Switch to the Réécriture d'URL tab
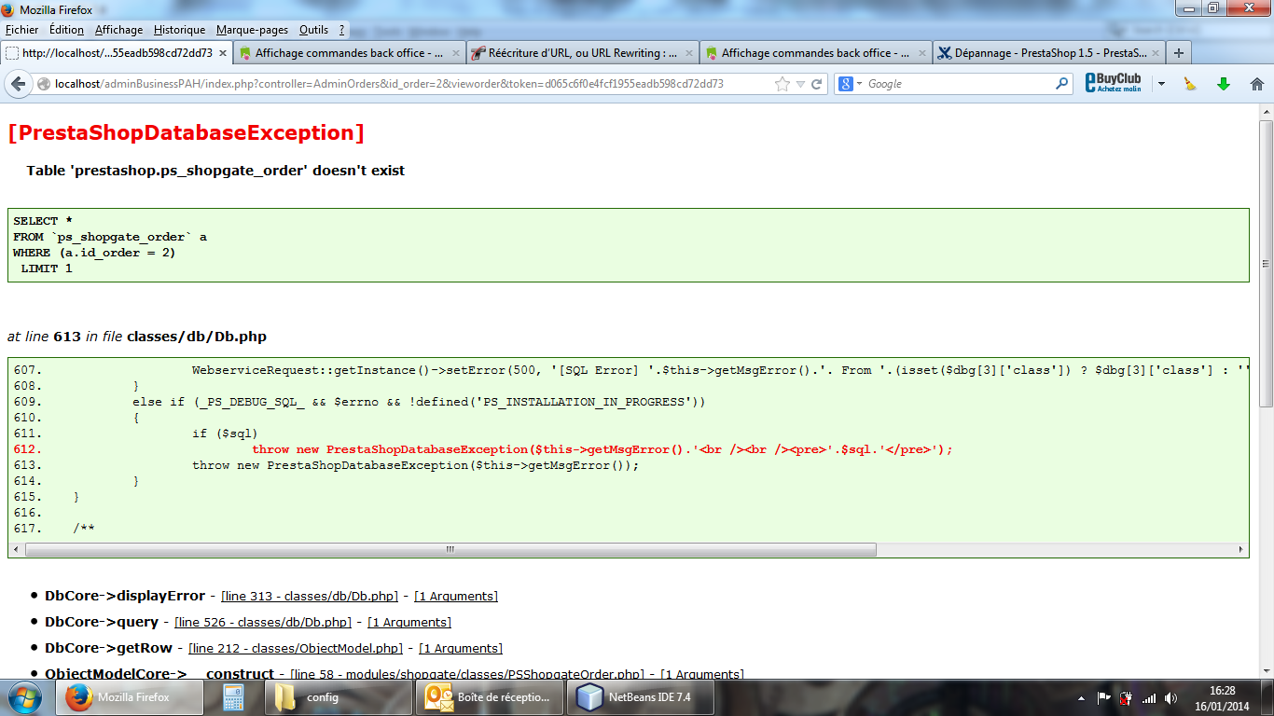Screen dimensions: 1274x716 coord(583,53)
